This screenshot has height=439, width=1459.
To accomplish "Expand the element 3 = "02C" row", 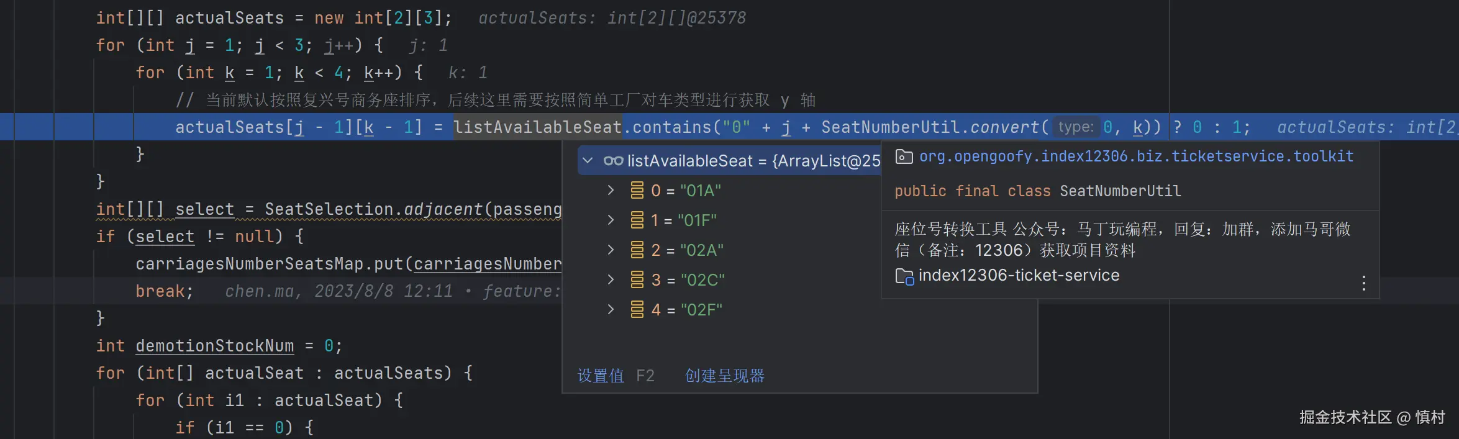I will pos(611,280).
